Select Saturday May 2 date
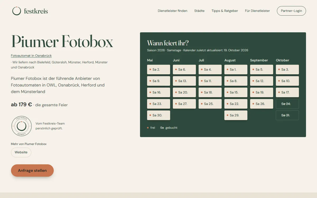 click(x=158, y=69)
